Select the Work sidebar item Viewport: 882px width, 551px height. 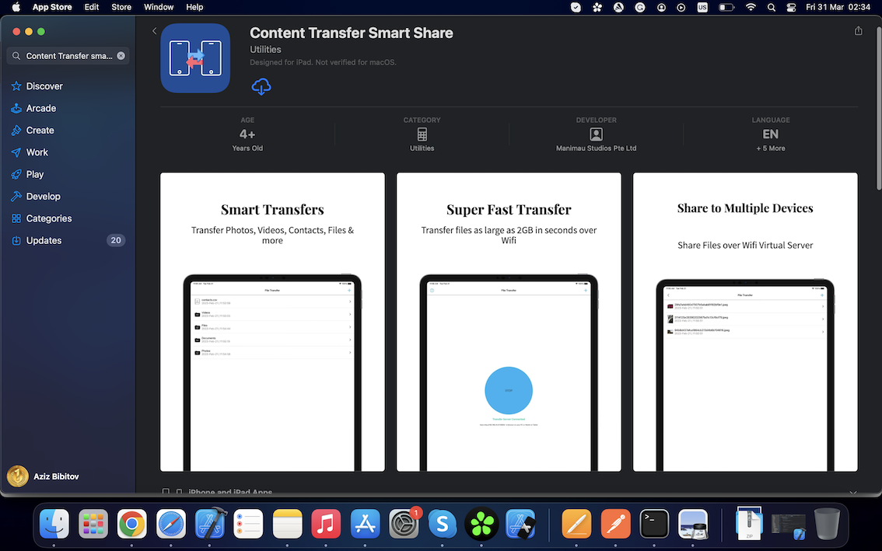37,152
